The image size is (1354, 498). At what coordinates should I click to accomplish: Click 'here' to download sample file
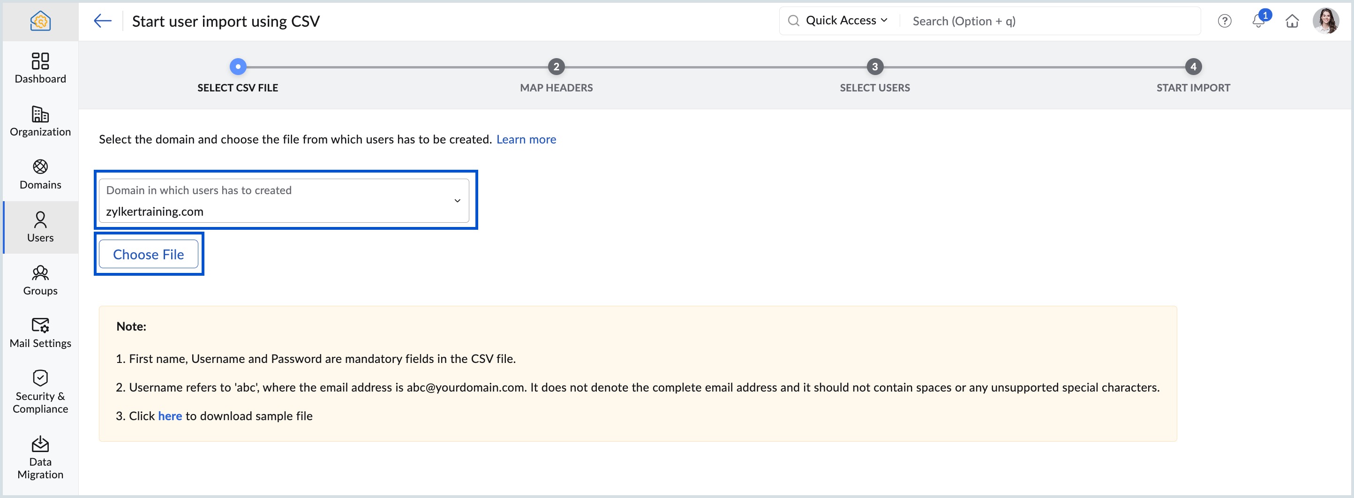pyautogui.click(x=170, y=416)
